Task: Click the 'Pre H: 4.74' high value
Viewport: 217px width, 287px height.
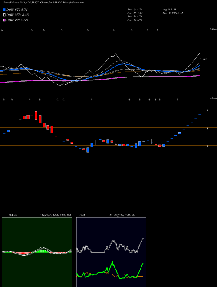Action: coord(135,13)
